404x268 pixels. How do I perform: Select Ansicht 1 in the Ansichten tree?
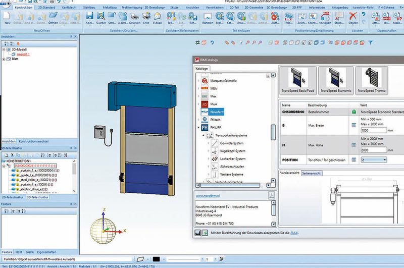point(23,55)
